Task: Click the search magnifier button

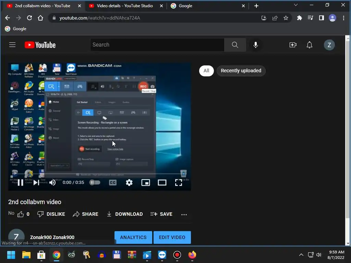Action: tap(235, 45)
